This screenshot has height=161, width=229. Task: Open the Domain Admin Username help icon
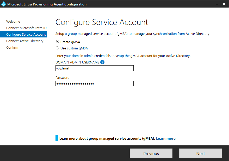pos(102,62)
